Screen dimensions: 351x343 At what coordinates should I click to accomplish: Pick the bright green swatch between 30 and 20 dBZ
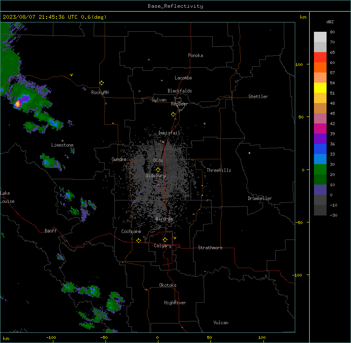tap(320, 169)
